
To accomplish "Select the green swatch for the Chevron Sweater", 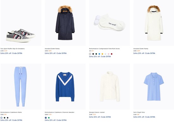I will [49, 118].
